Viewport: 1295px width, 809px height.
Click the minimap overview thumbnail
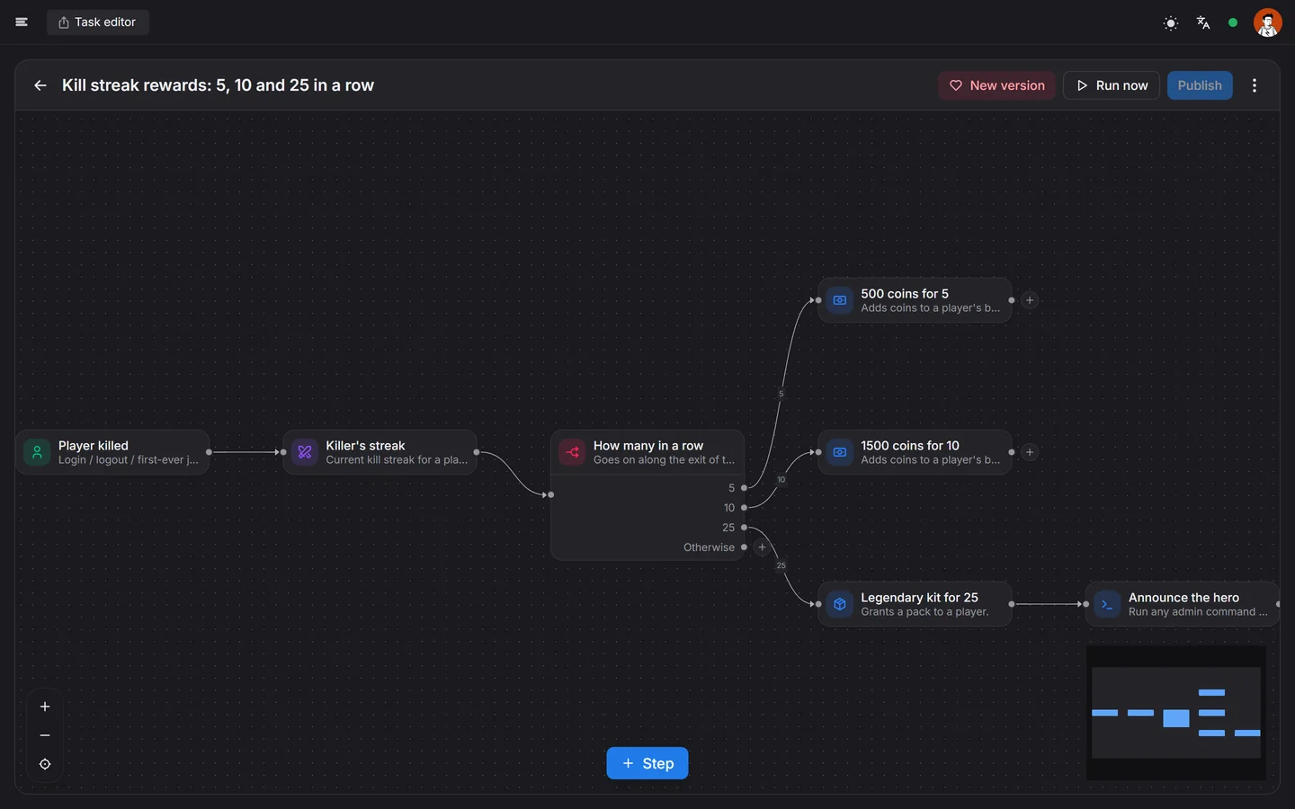click(1176, 713)
